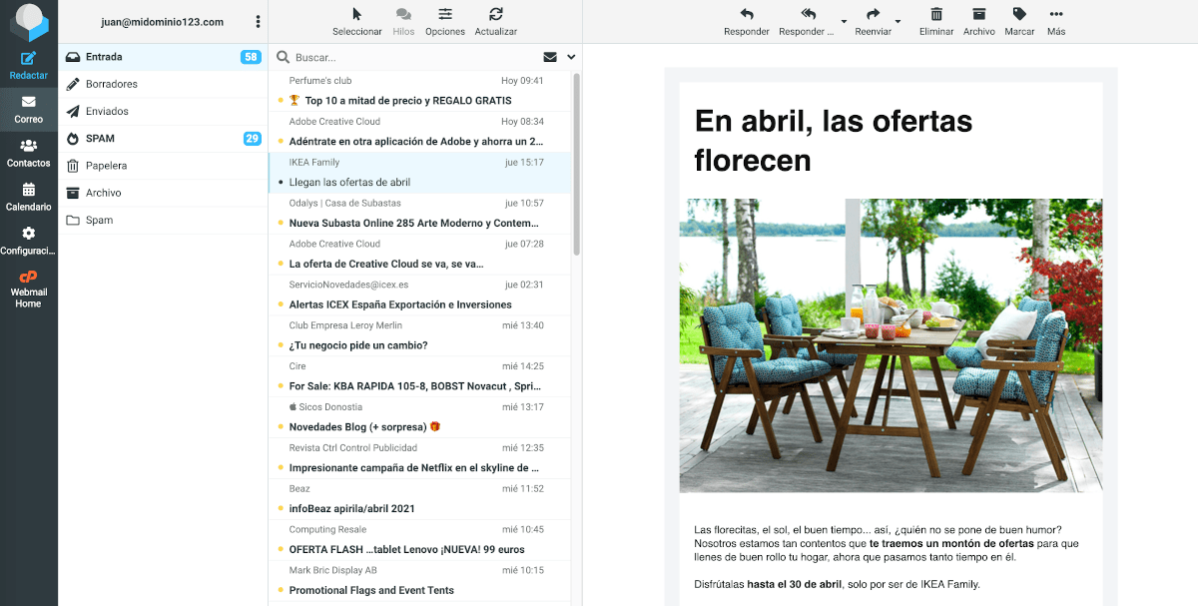Viewport: 1198px width, 606px height.
Task: Open the Más more-actions menu
Action: coord(1056,21)
